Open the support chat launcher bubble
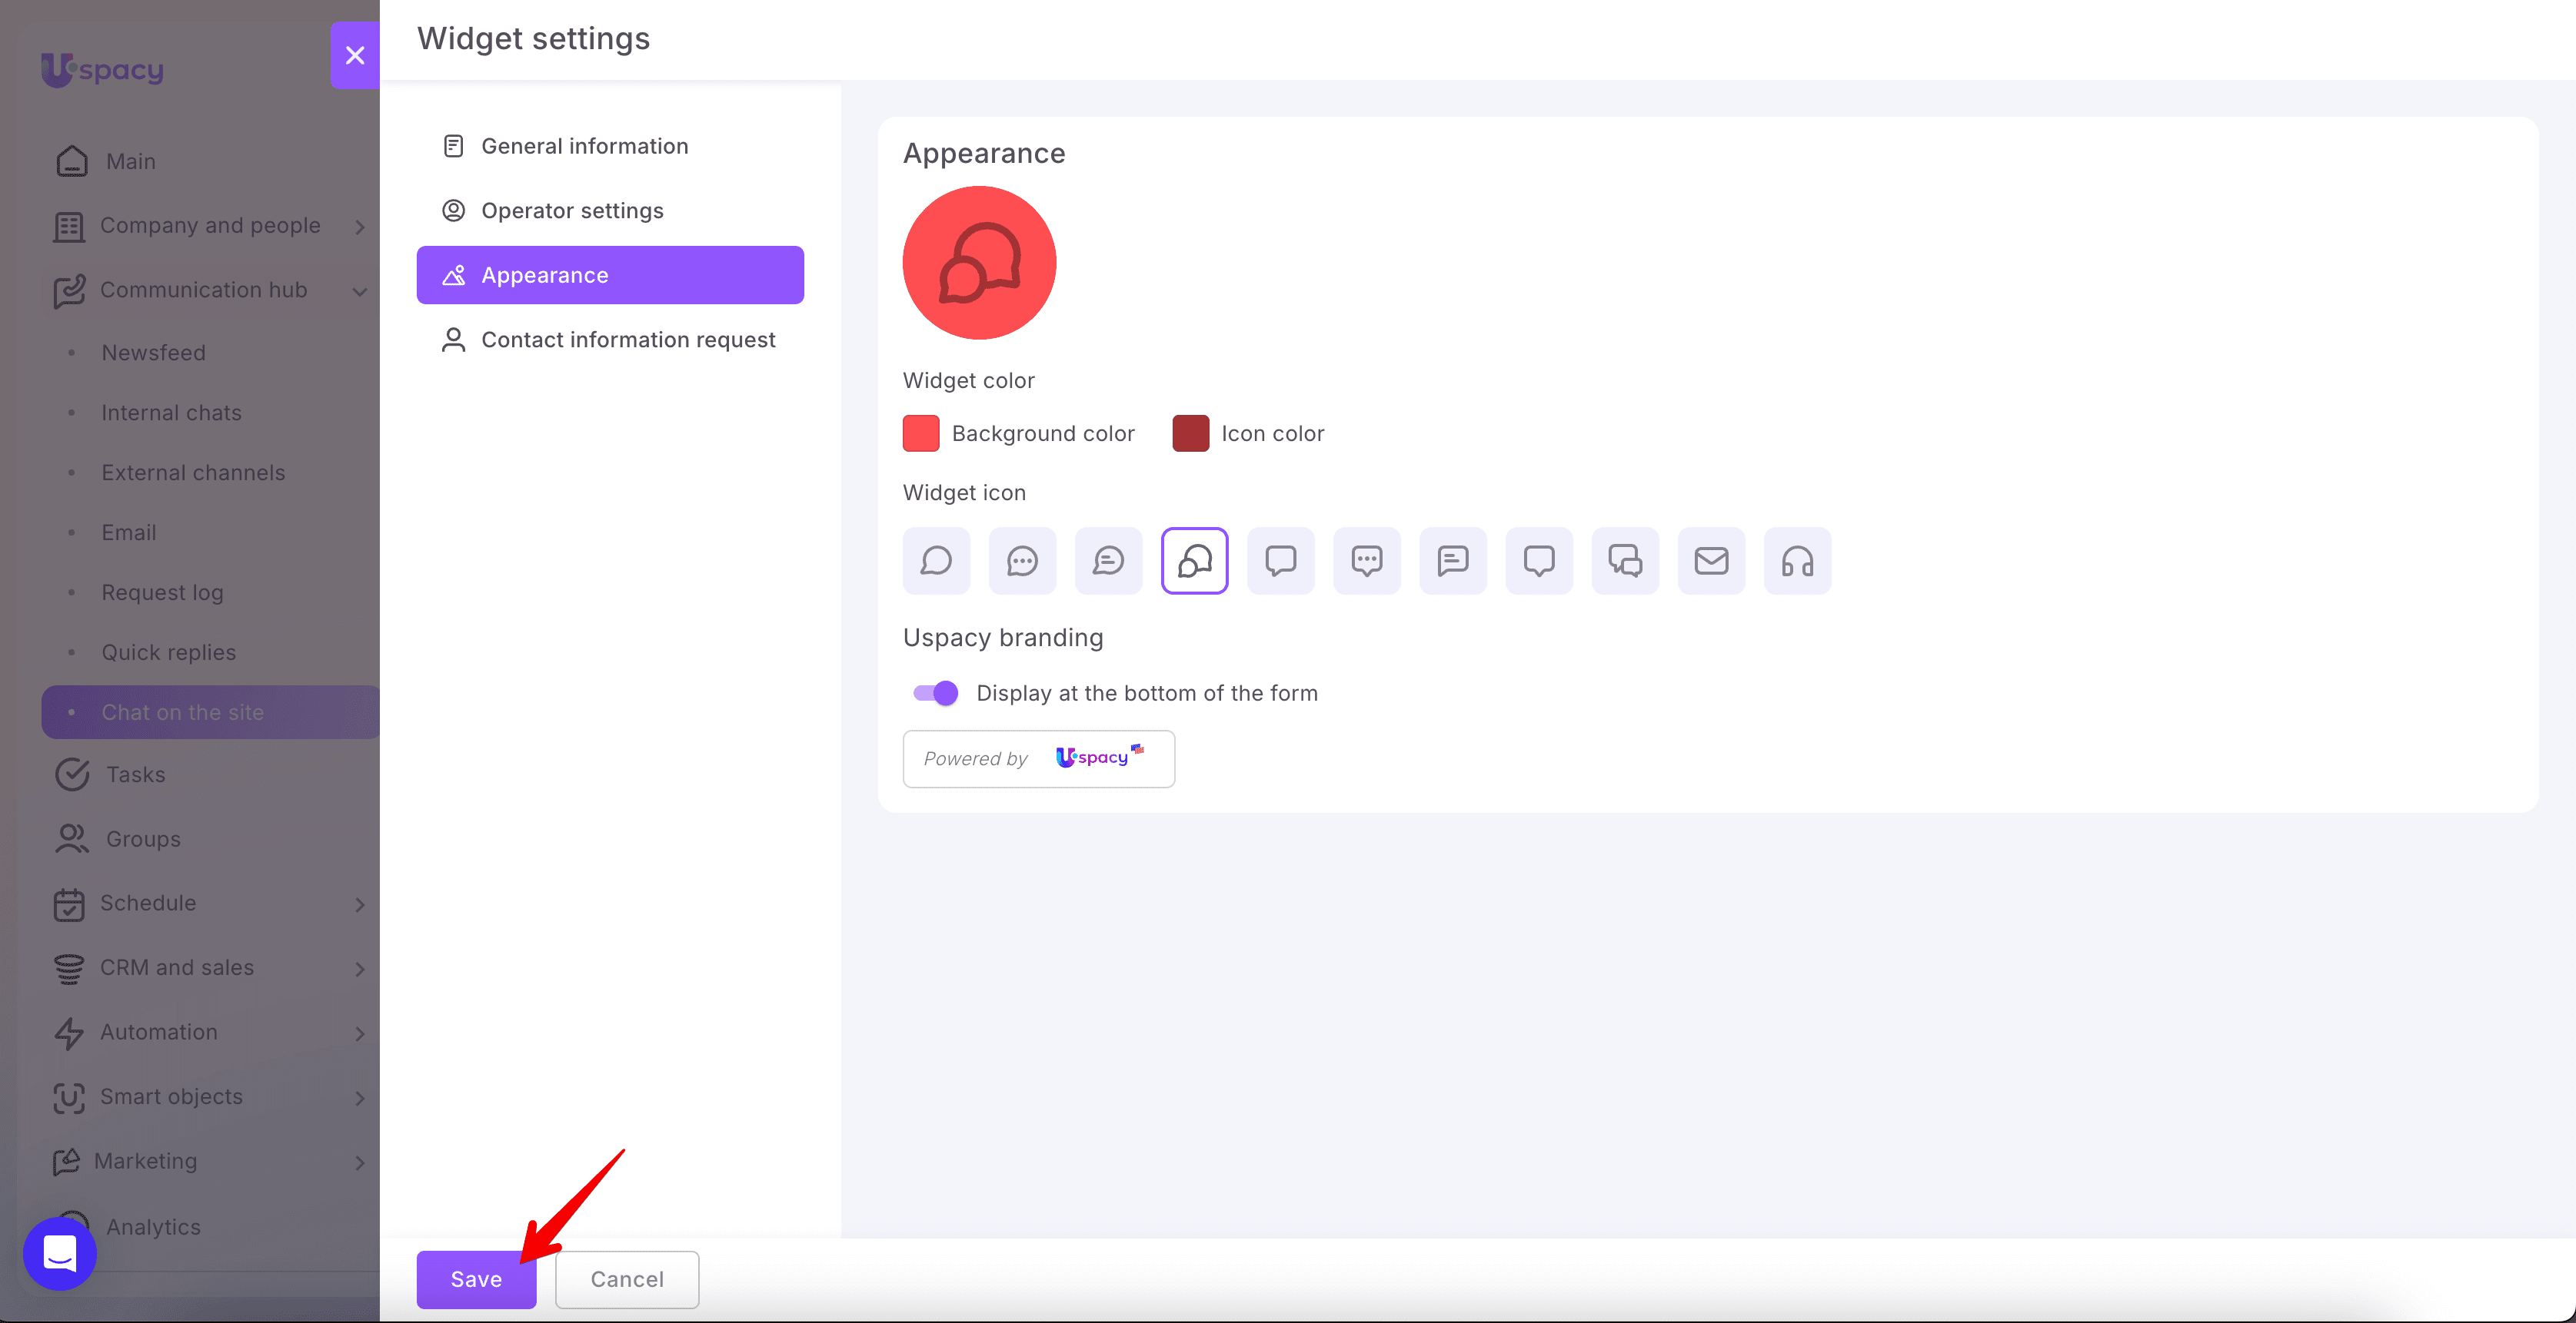The height and width of the screenshot is (1323, 2576). [x=60, y=1253]
